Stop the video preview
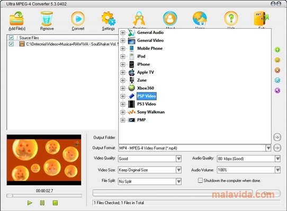The height and width of the screenshot is (211, 287). pyautogui.click(x=55, y=203)
